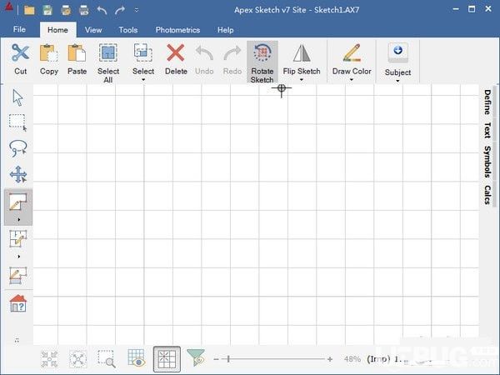Switch to the Home tab
Viewport: 500px width, 375px height.
tap(57, 30)
